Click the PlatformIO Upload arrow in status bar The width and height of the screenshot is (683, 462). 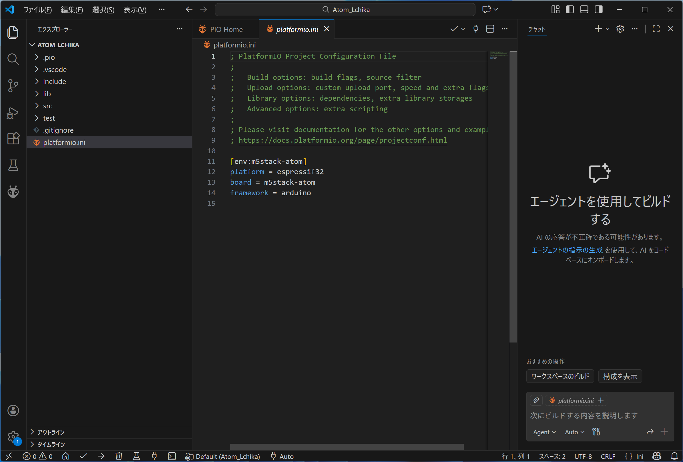click(101, 456)
